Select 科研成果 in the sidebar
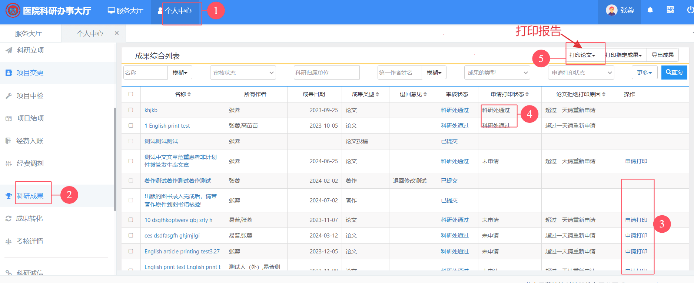 point(30,196)
